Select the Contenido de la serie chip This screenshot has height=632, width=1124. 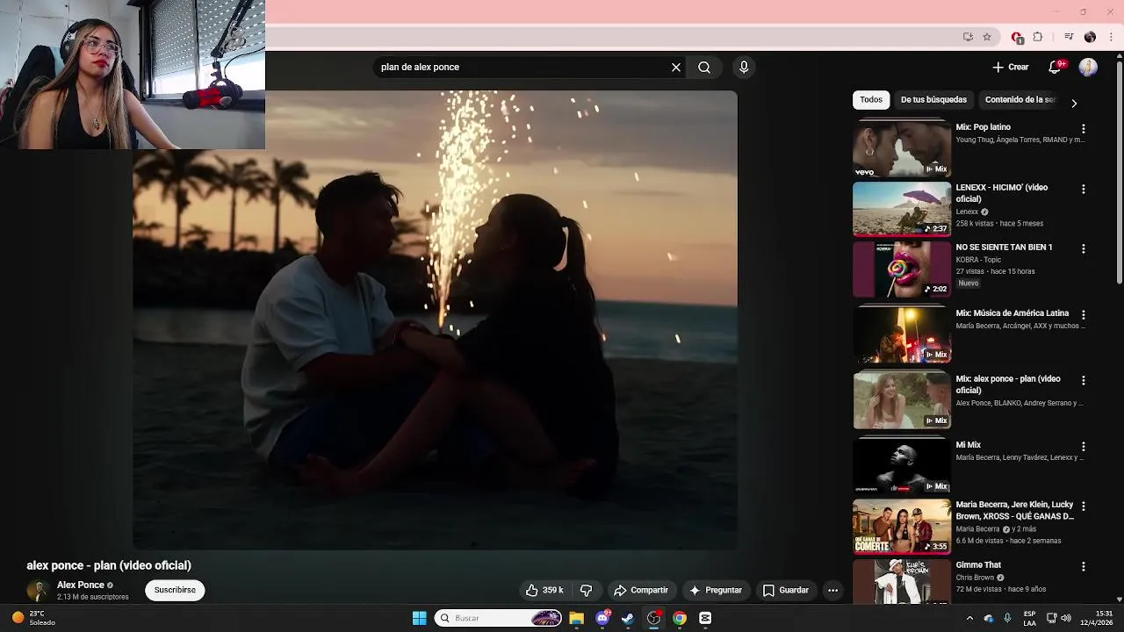1020,99
